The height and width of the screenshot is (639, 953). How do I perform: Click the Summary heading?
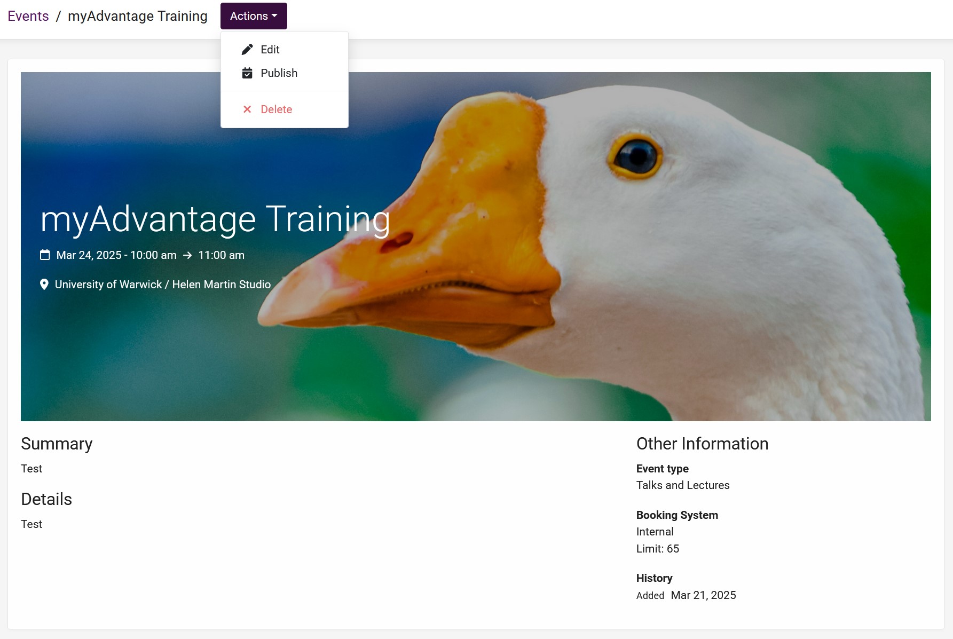click(x=57, y=444)
